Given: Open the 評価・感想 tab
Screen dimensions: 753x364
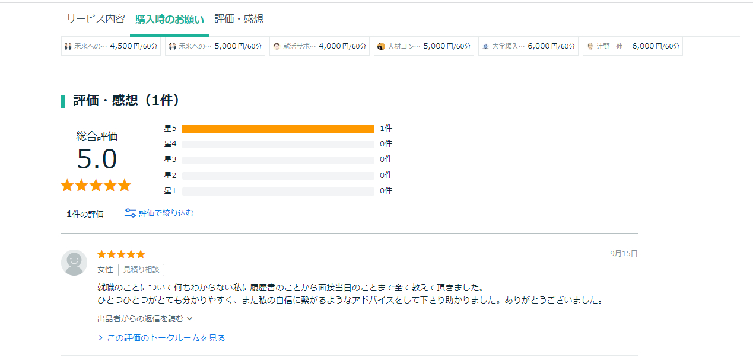Looking at the screenshot, I should pos(239,18).
